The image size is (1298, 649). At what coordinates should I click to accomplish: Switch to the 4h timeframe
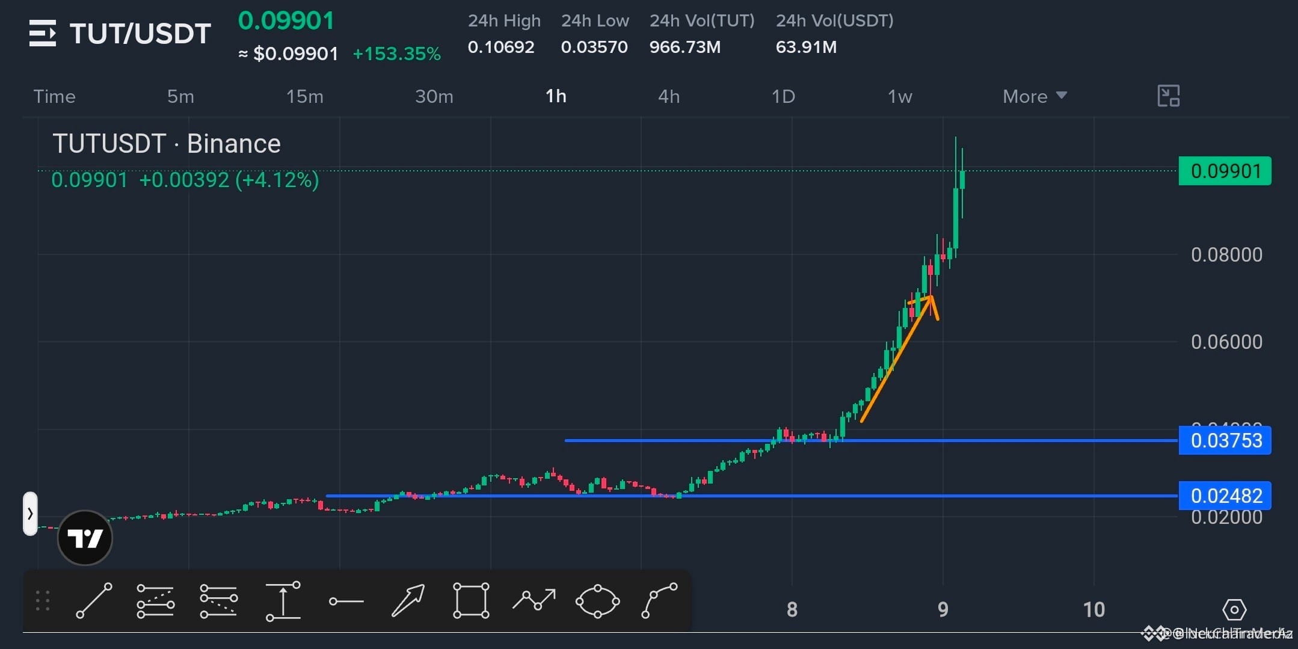click(x=669, y=96)
